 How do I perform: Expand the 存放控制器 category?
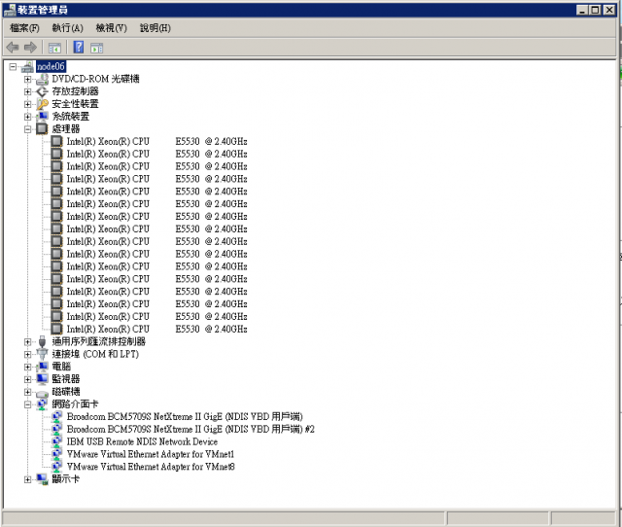coord(27,91)
